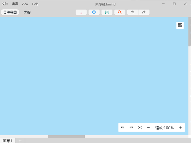191x143 pixels.
Task: Open the View menu
Action: coord(25,4)
